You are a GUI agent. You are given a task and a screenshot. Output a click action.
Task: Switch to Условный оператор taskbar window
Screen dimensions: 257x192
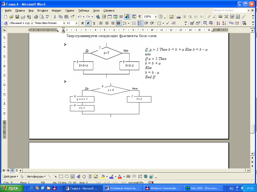(x=122, y=188)
